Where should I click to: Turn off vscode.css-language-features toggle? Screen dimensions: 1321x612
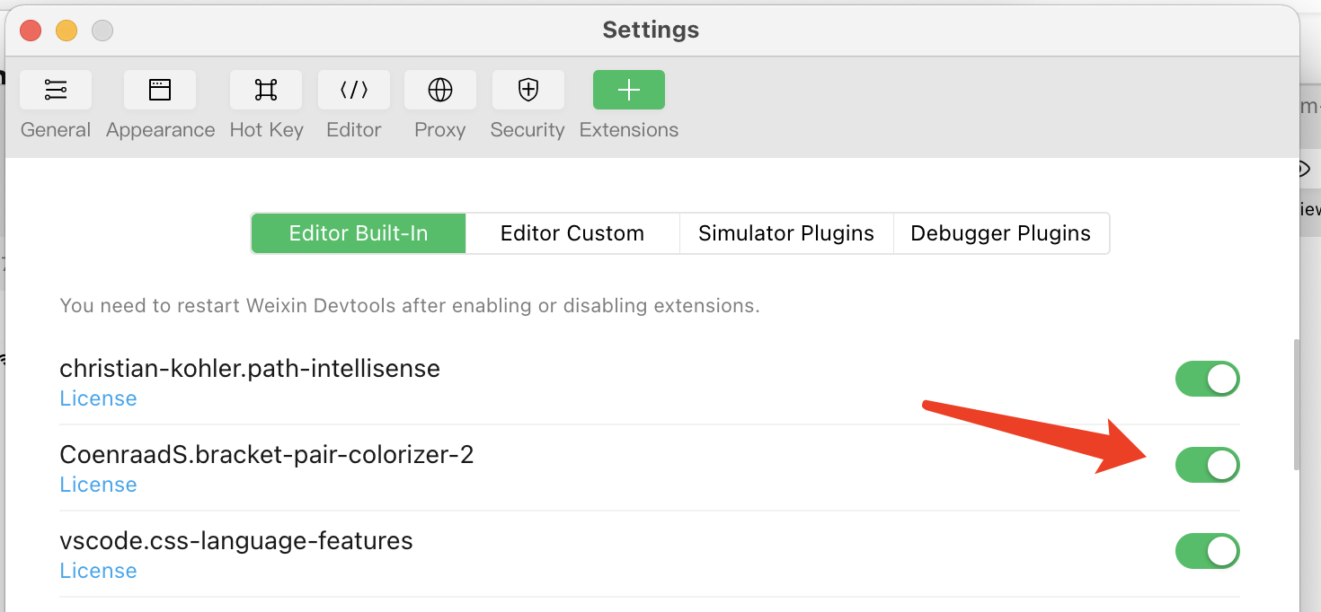coord(1208,551)
